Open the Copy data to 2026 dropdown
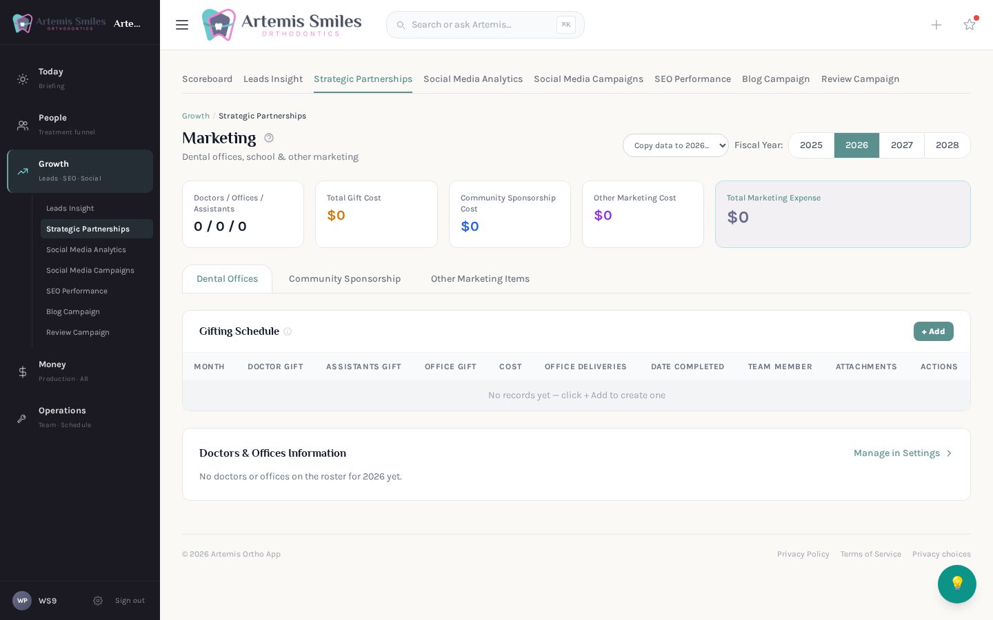Image resolution: width=993 pixels, height=620 pixels. (675, 145)
